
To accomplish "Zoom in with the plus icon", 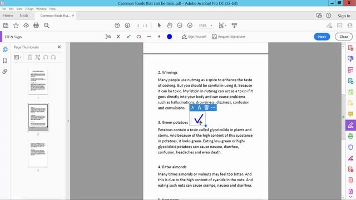I will (x=190, y=26).
